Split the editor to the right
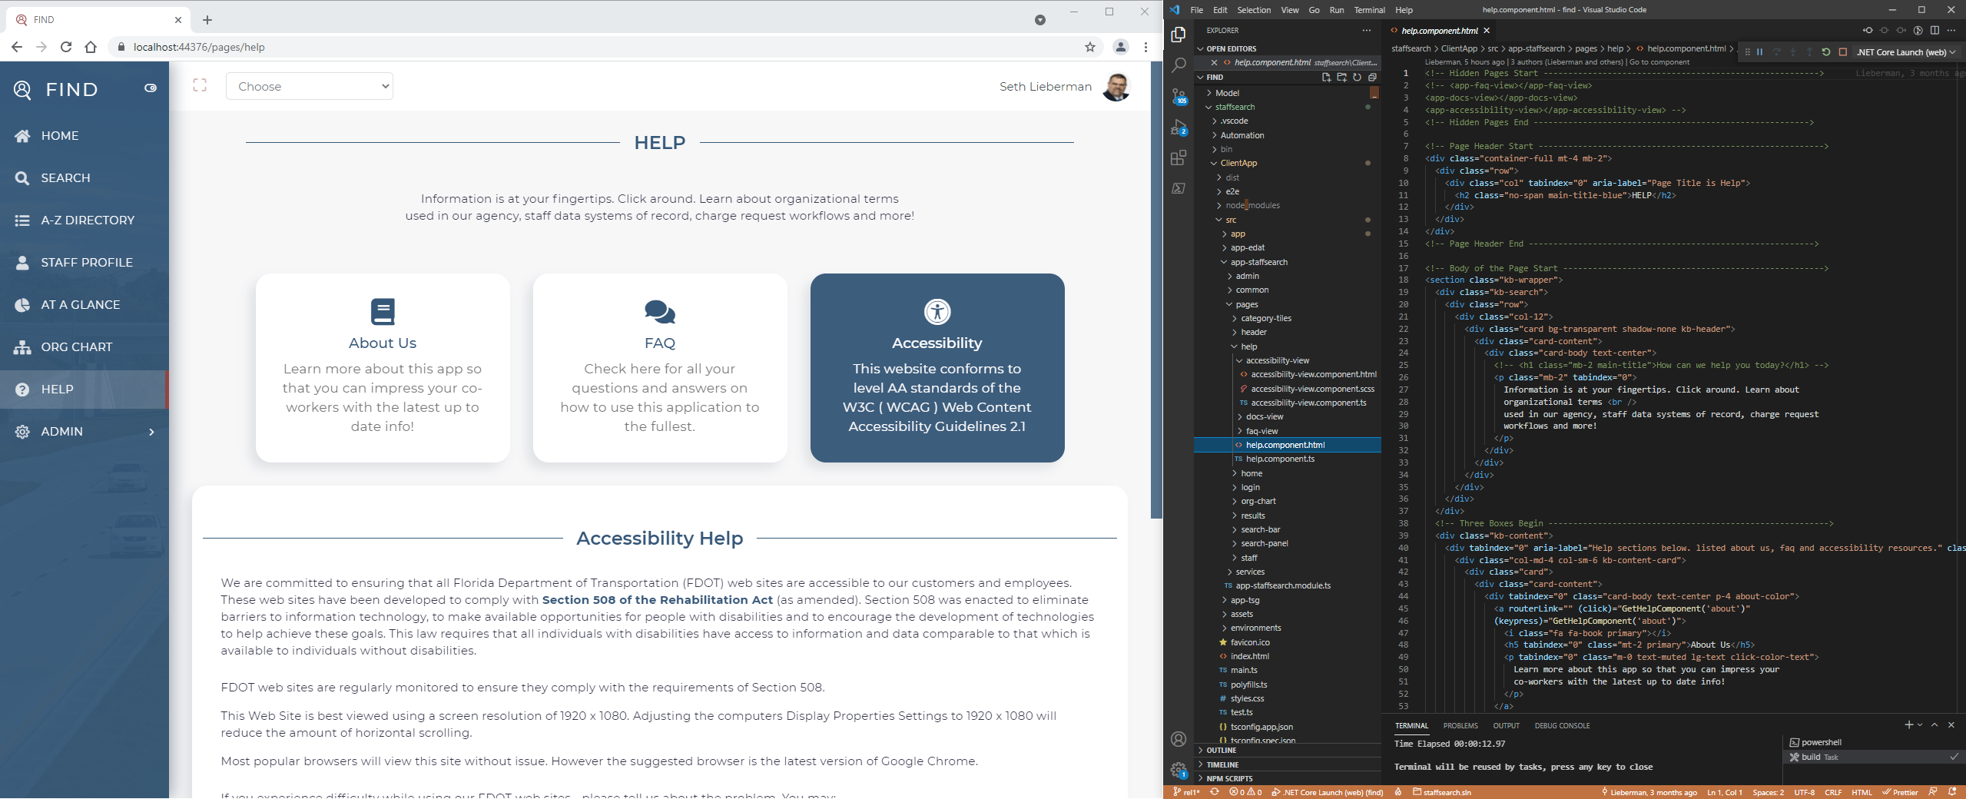The width and height of the screenshot is (1966, 799). 1935,31
